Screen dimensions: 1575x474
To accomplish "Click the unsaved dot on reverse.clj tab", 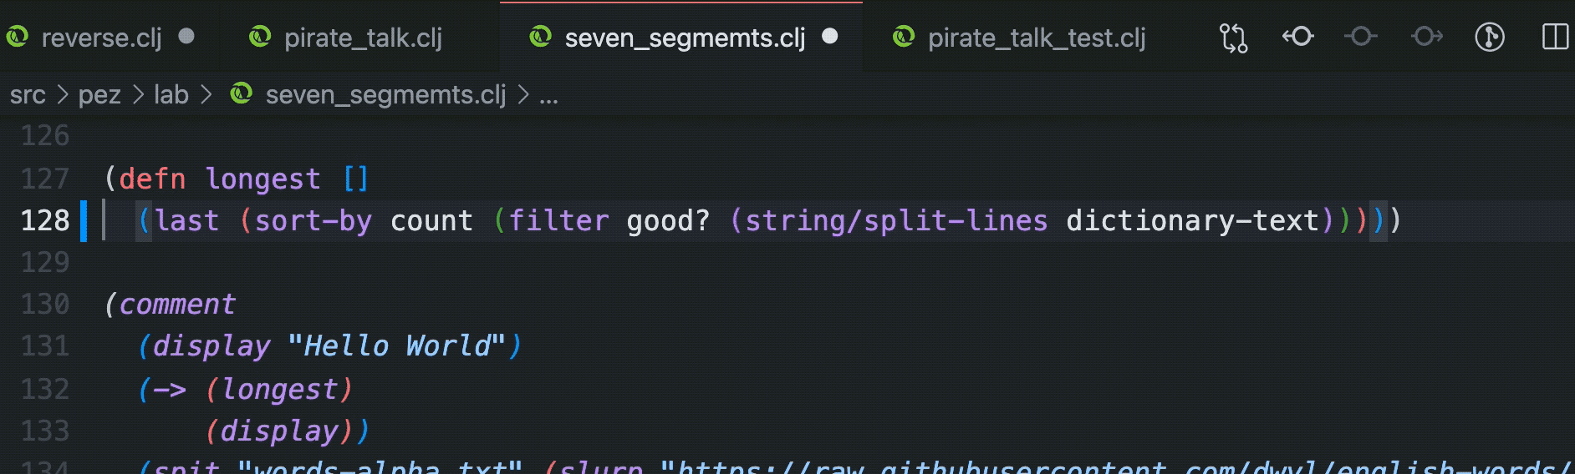I will (186, 36).
